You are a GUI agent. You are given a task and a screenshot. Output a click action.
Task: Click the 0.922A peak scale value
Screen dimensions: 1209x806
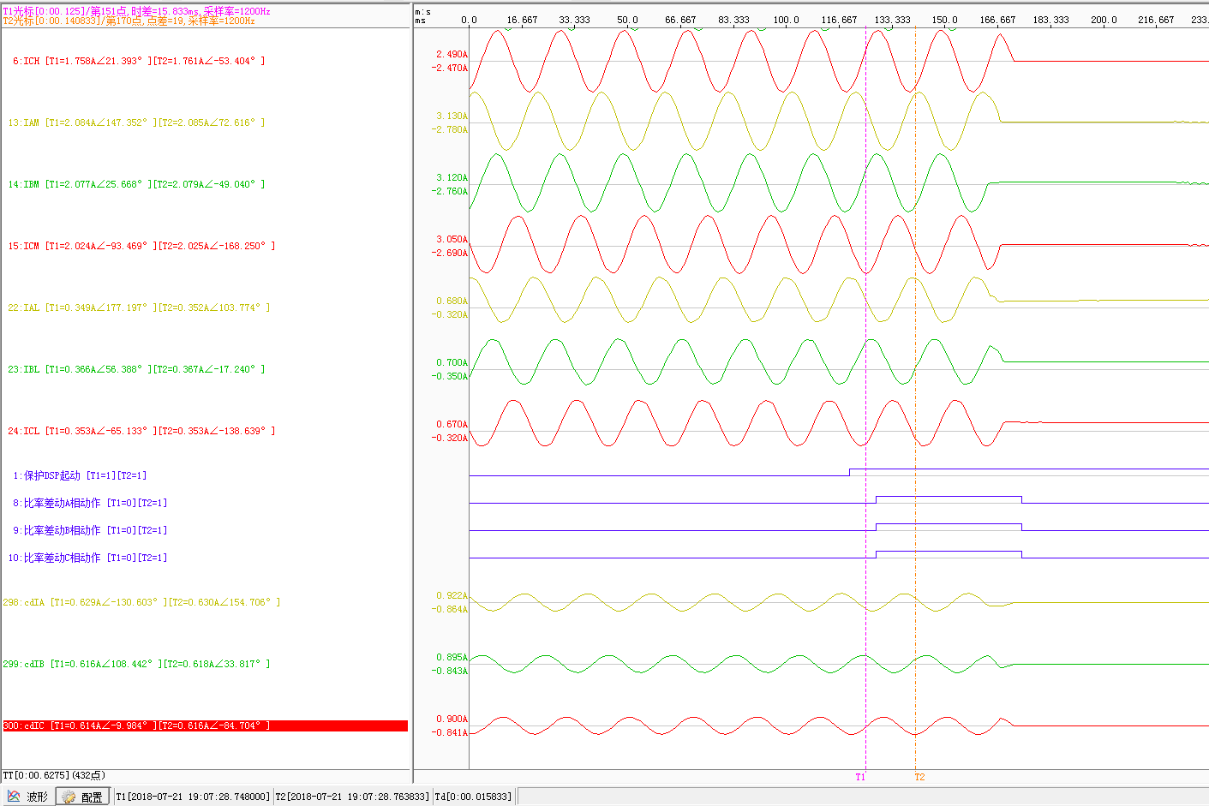coord(452,596)
